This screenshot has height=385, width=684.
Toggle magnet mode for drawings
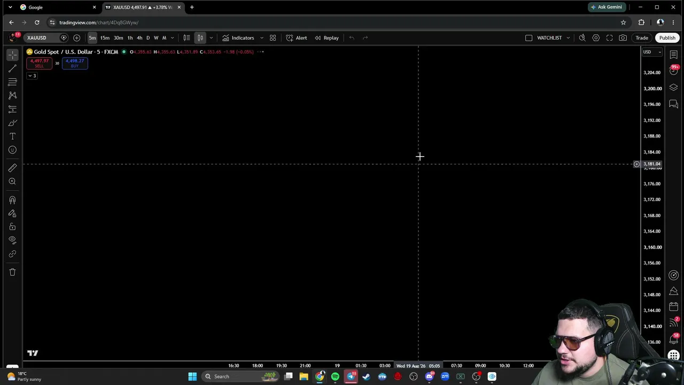[x=12, y=200]
